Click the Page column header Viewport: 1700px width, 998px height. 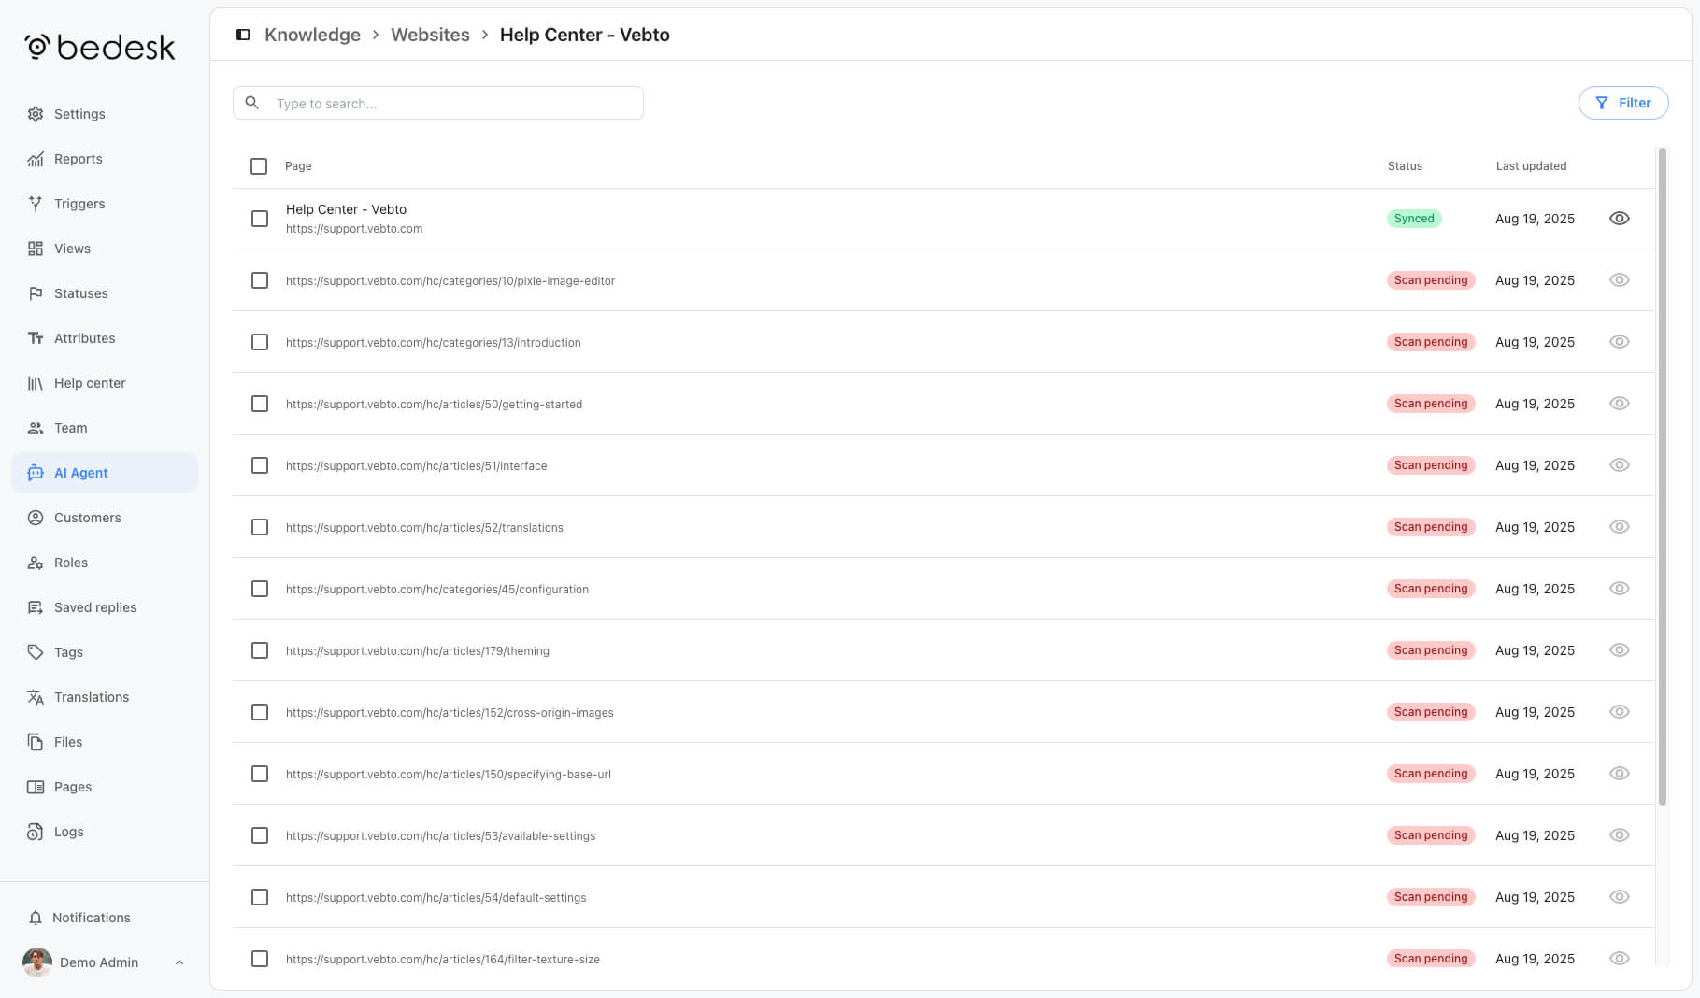pyautogui.click(x=298, y=166)
